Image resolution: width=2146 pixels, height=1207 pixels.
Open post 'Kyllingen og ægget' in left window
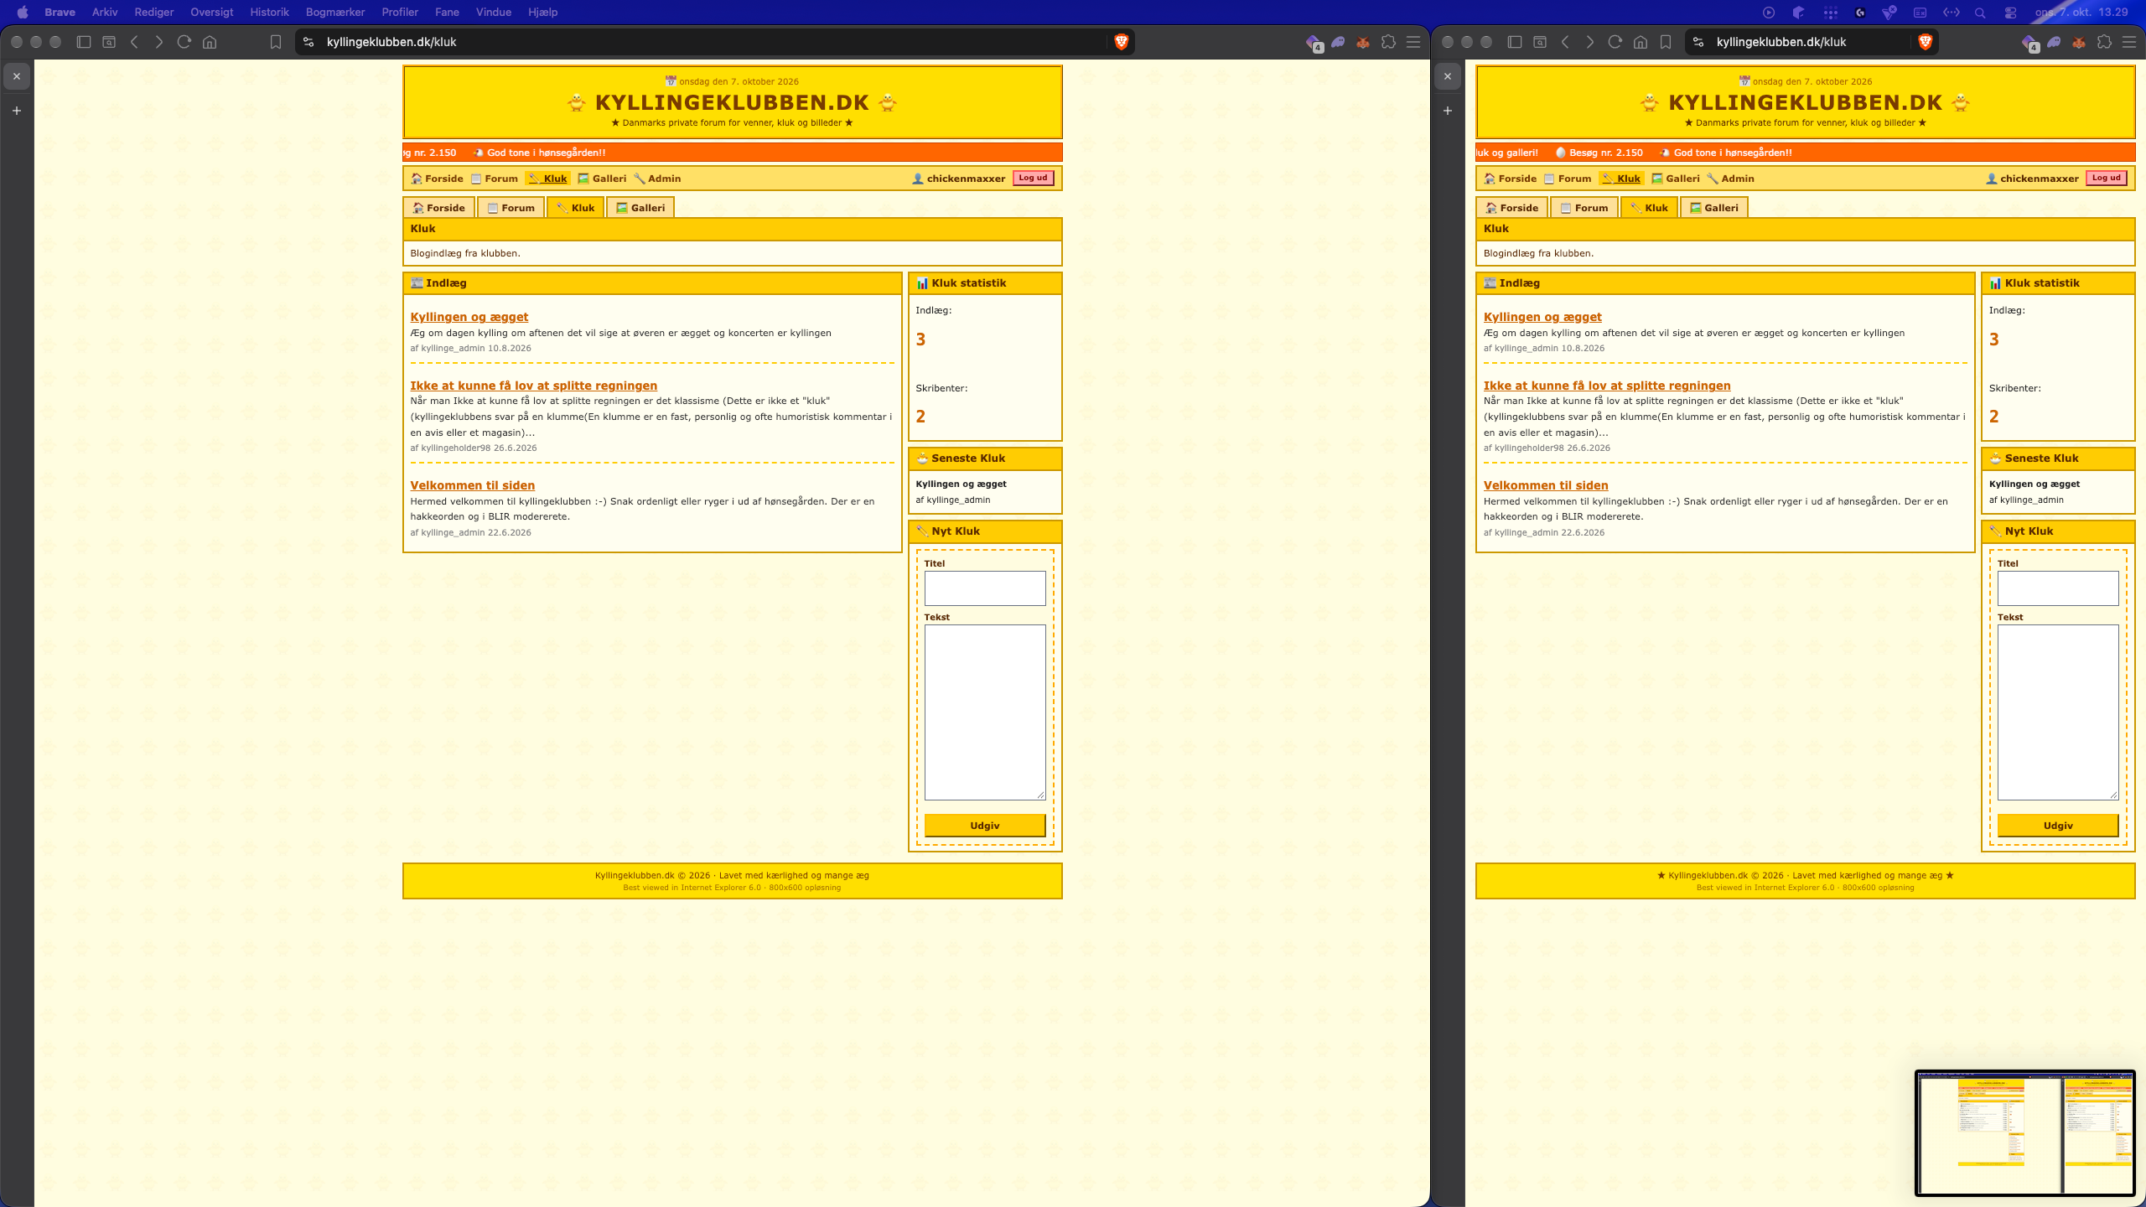[x=469, y=317]
